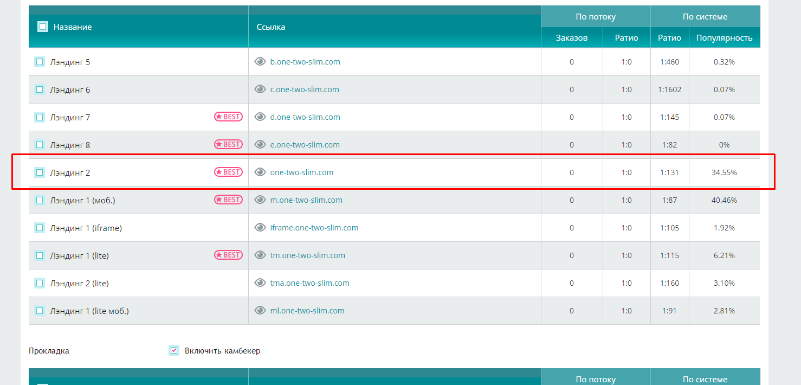
Task: Open the tm.one-two-slim.com link
Action: click(308, 255)
